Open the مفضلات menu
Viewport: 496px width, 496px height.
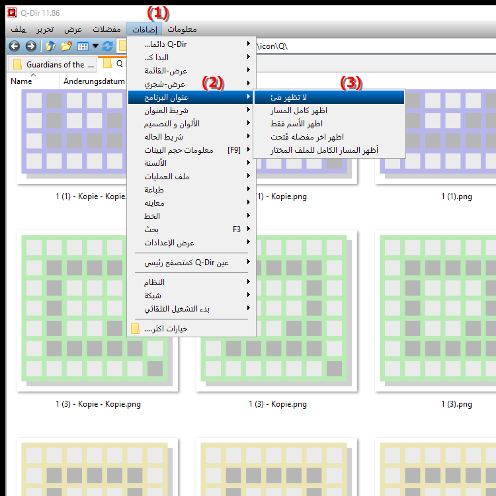tap(106, 29)
